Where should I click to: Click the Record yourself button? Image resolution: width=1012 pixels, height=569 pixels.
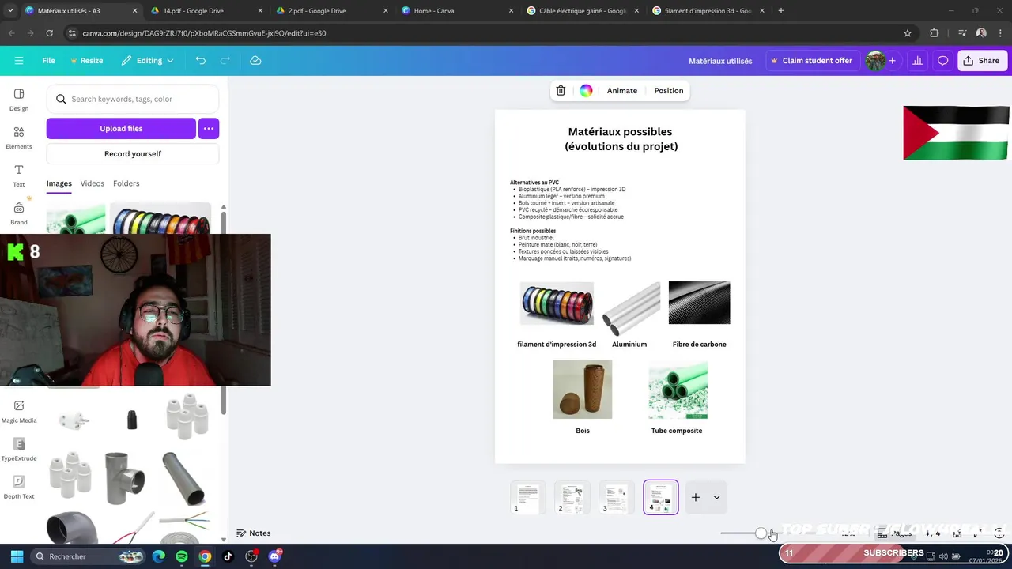point(133,154)
